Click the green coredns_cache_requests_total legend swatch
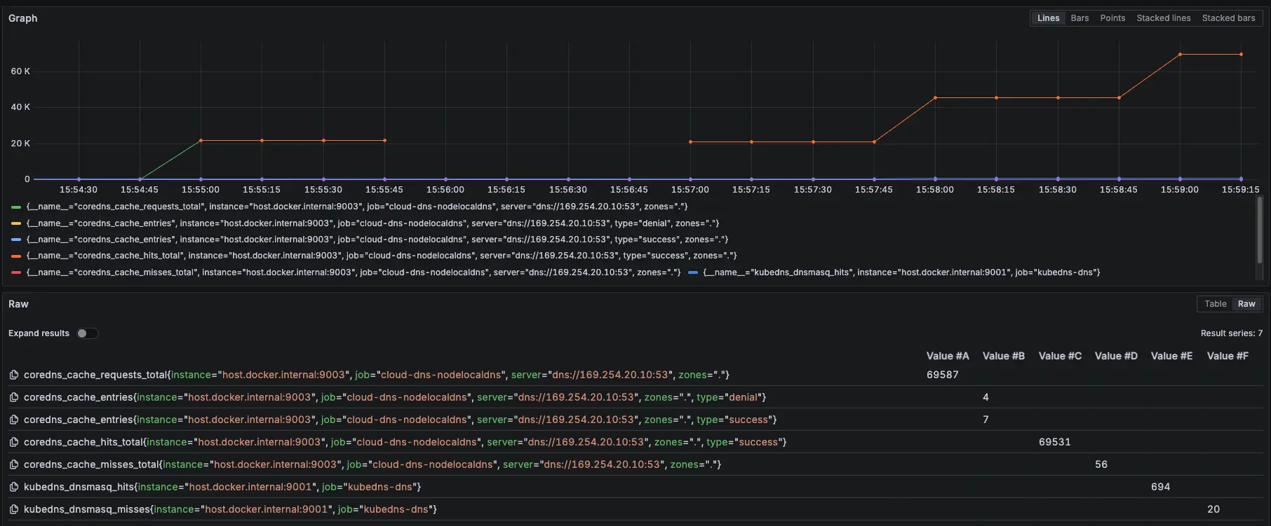Viewport: 1271px width, 526px height. 16,207
